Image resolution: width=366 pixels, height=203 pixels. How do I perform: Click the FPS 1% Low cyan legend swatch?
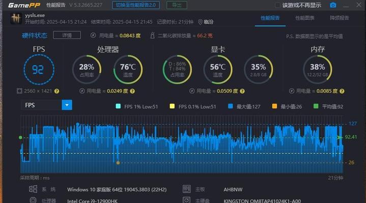pyautogui.click(x=118, y=107)
